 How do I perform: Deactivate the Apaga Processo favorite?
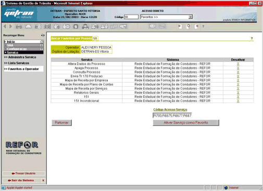tap(238, 68)
